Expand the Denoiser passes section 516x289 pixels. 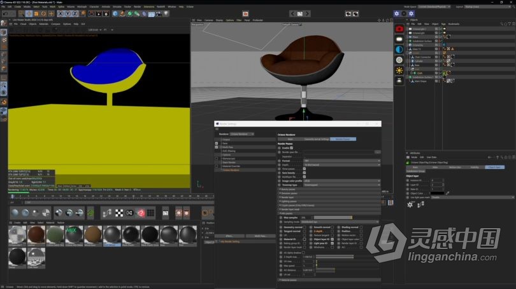click(x=329, y=193)
